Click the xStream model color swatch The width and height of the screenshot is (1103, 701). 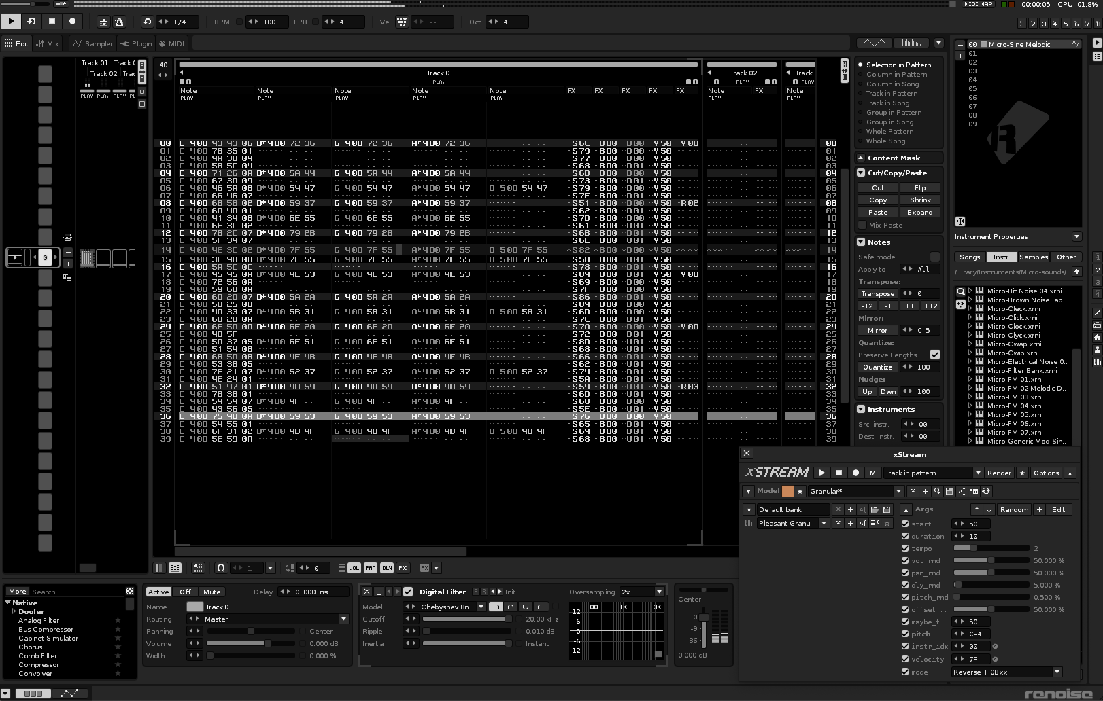[787, 491]
